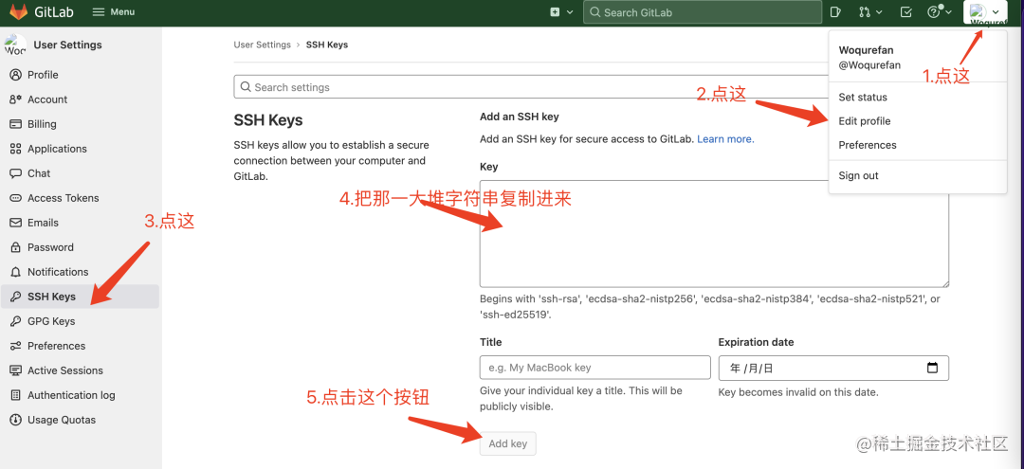Open GPG Keys settings label
The width and height of the screenshot is (1024, 469).
tap(51, 321)
